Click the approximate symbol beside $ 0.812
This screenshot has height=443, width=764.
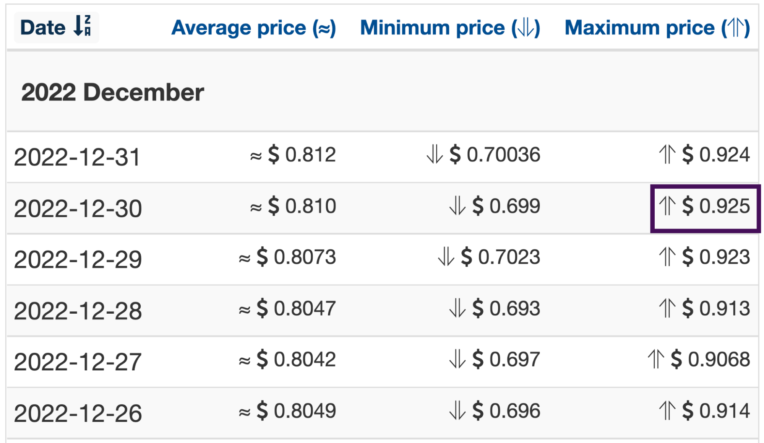point(256,156)
